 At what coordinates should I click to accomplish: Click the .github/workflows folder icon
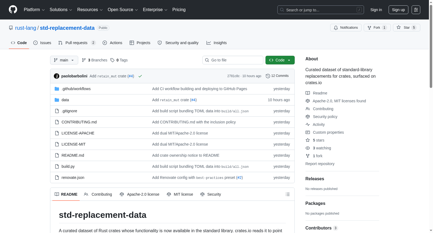click(57, 89)
